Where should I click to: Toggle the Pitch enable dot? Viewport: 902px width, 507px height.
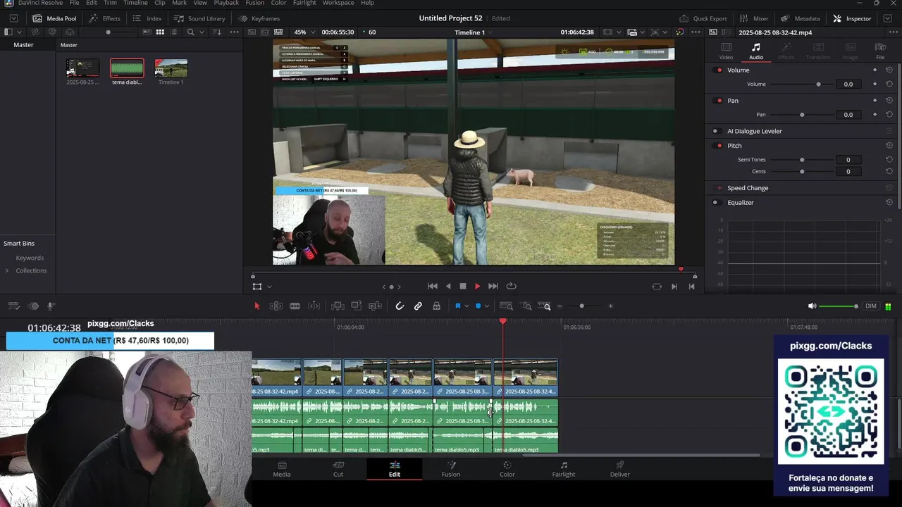[719, 146]
